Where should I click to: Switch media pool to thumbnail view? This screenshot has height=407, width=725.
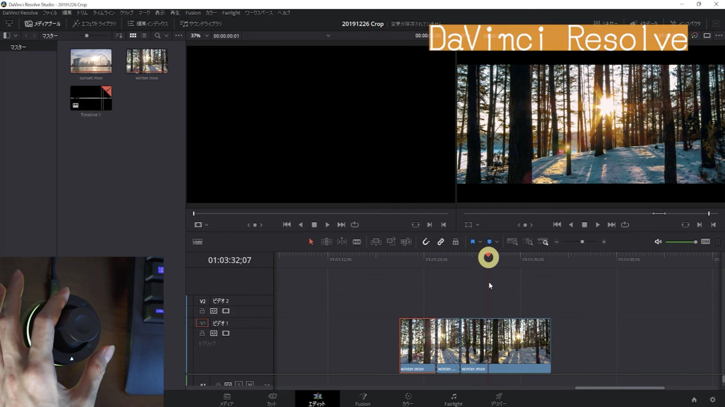coord(133,36)
